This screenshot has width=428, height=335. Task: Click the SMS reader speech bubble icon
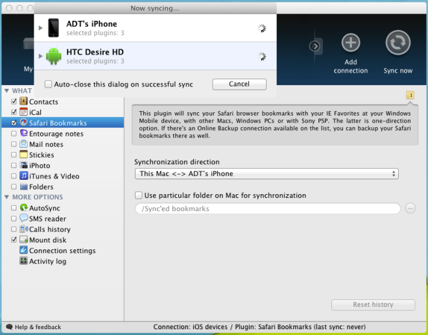[23, 218]
